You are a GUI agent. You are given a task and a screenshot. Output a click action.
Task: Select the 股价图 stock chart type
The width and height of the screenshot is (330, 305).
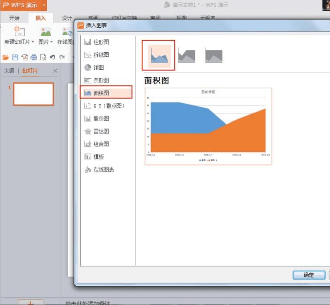coord(97,118)
